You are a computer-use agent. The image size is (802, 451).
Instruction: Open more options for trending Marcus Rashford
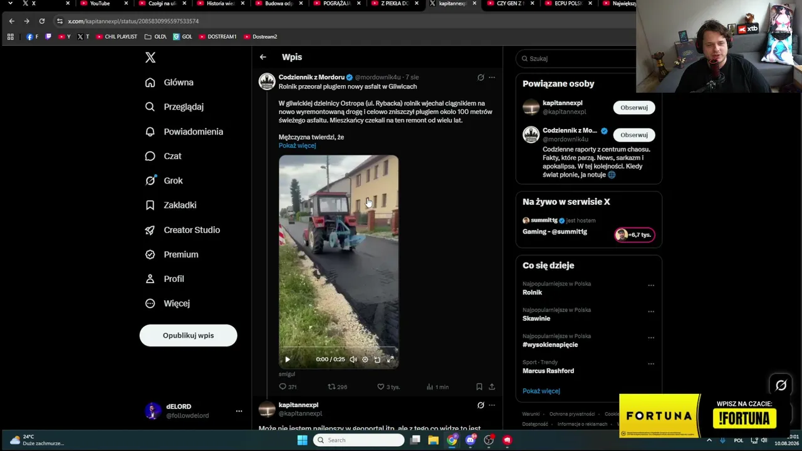click(x=651, y=364)
